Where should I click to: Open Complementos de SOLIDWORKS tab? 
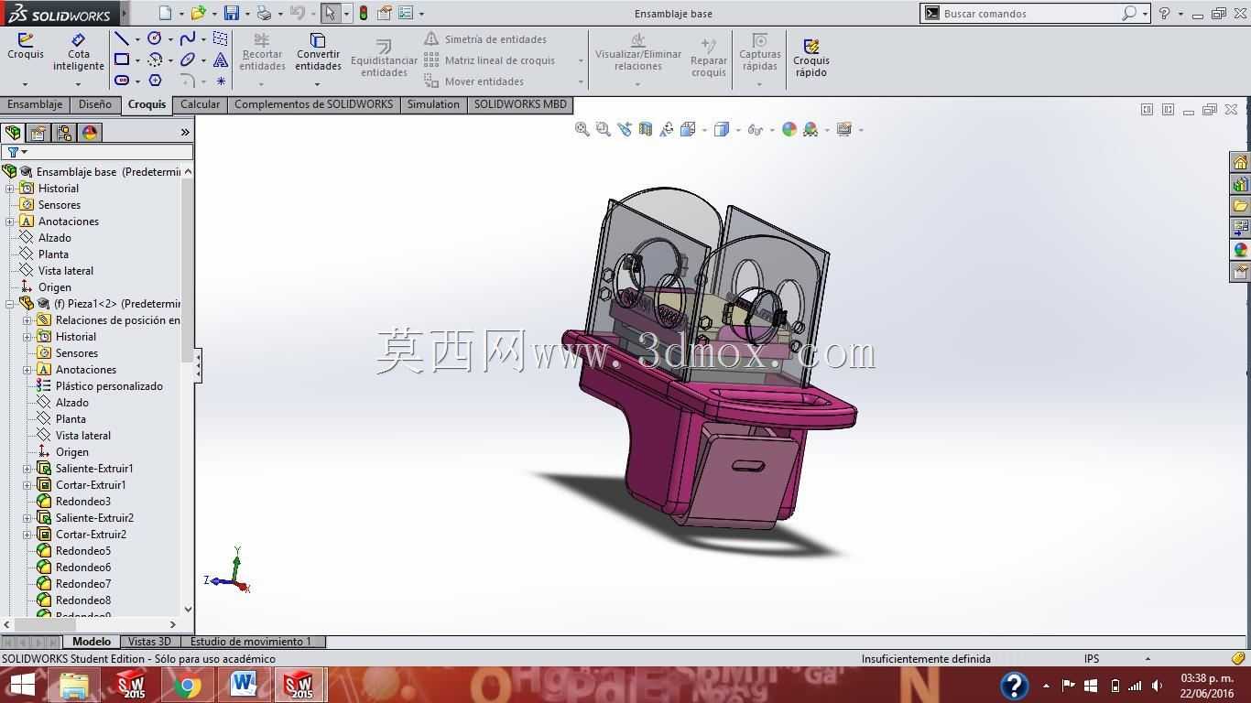tap(313, 104)
